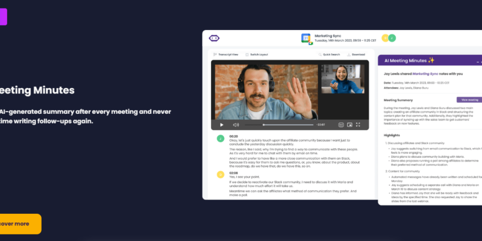Click the green J avatar in transcript
This screenshot has height=241, width=482.
coord(221,139)
